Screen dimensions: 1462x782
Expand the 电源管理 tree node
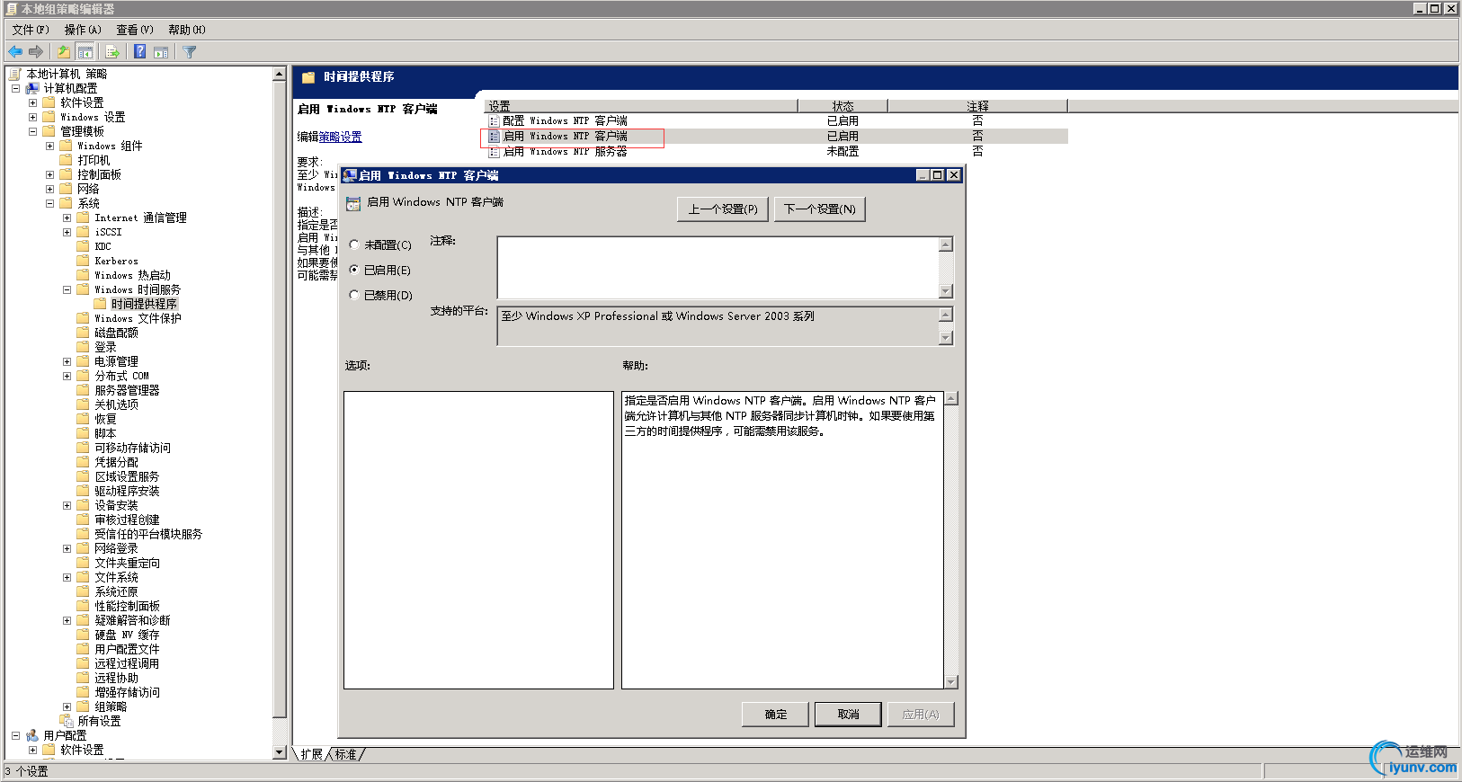pos(67,361)
